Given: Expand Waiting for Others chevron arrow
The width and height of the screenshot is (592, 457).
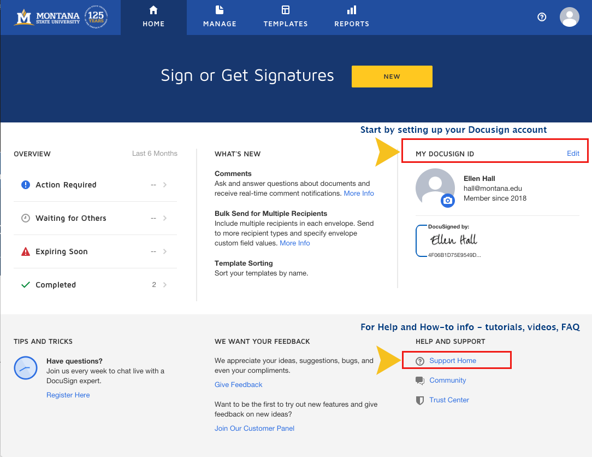Looking at the screenshot, I should pos(164,218).
